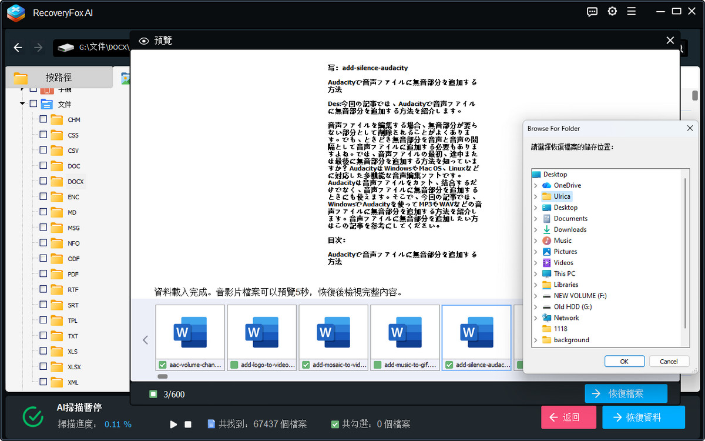Screen dimensions: 705x441
Task: Click the forward navigation arrow
Action: click(38, 48)
